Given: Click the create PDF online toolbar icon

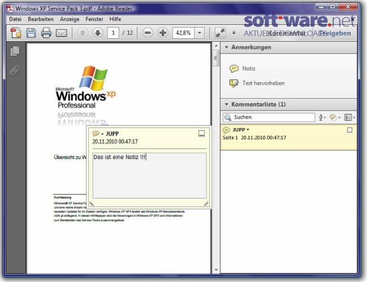Looking at the screenshot, I should (x=16, y=33).
